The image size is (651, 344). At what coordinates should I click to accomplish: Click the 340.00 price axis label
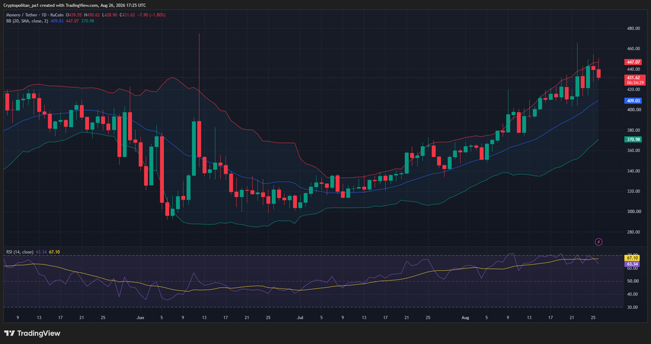633,171
